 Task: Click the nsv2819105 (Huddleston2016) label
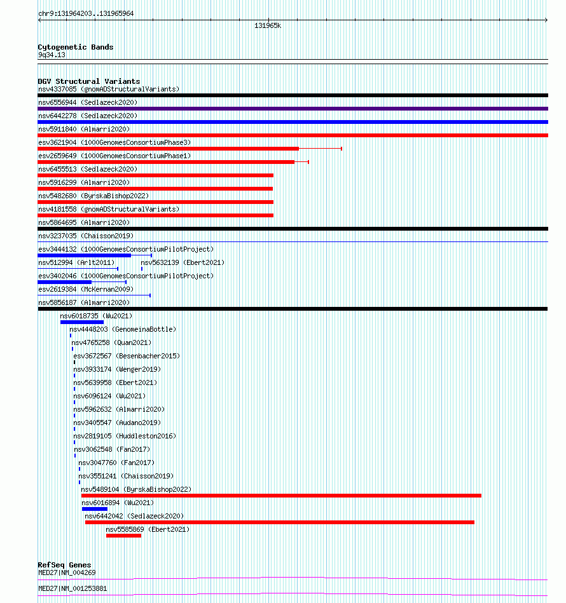click(x=125, y=436)
